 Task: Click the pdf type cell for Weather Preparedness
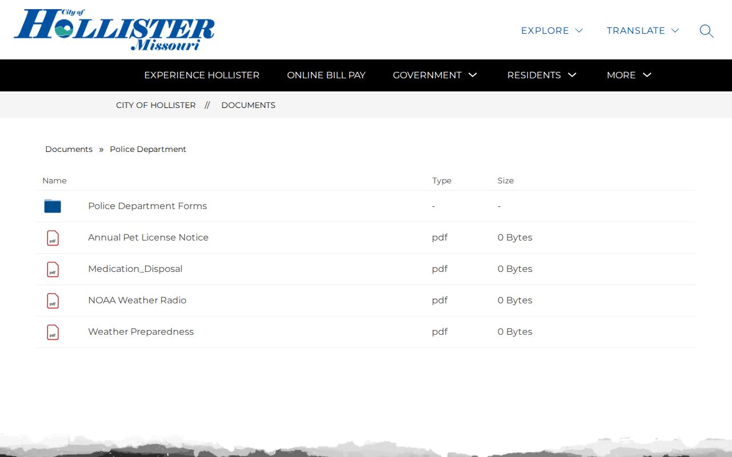click(x=440, y=332)
